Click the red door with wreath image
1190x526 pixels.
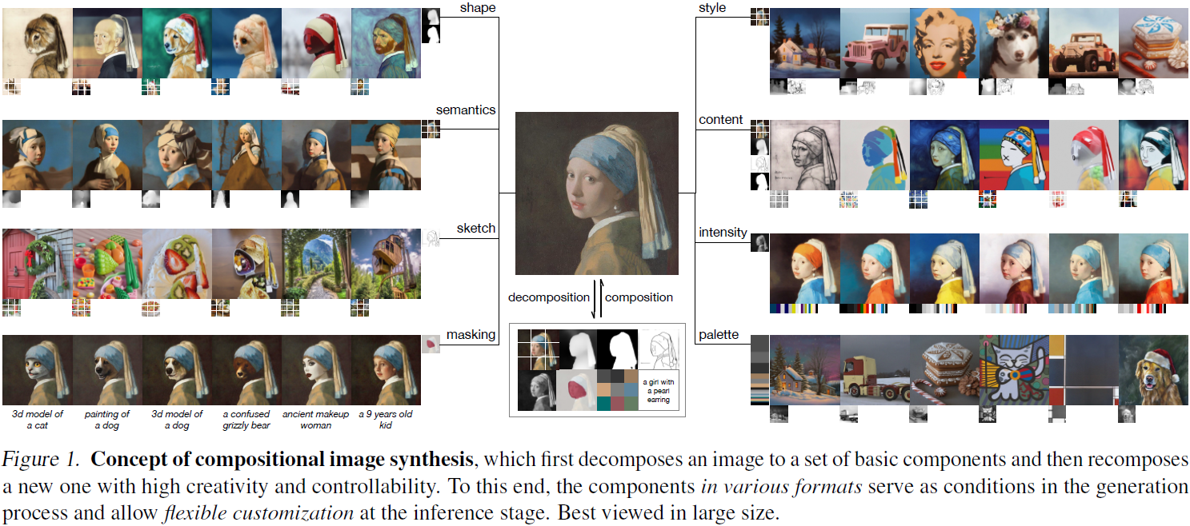coord(37,263)
